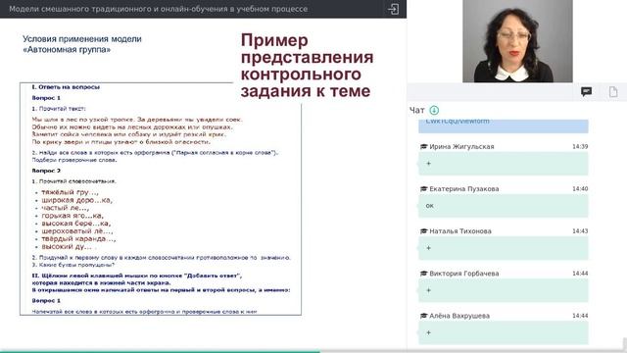Click the '+' message from Наталья Тихонова

503,248
